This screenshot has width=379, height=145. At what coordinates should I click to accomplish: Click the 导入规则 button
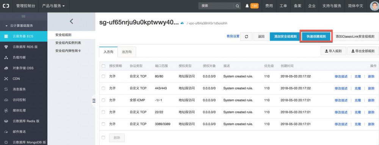[333, 51]
